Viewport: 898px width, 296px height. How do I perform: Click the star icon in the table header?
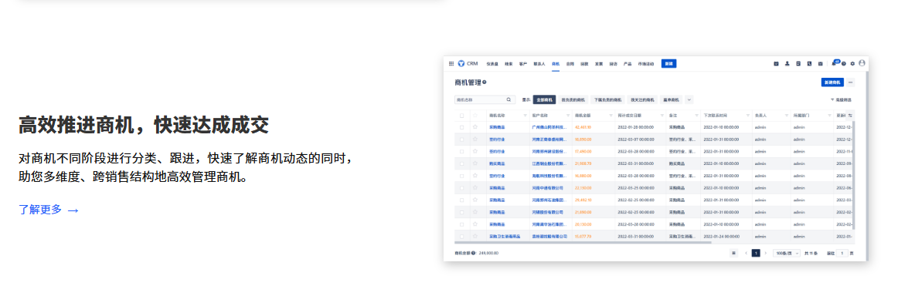point(475,116)
